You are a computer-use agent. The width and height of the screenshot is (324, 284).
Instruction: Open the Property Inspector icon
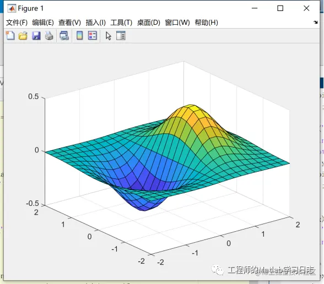pos(121,35)
